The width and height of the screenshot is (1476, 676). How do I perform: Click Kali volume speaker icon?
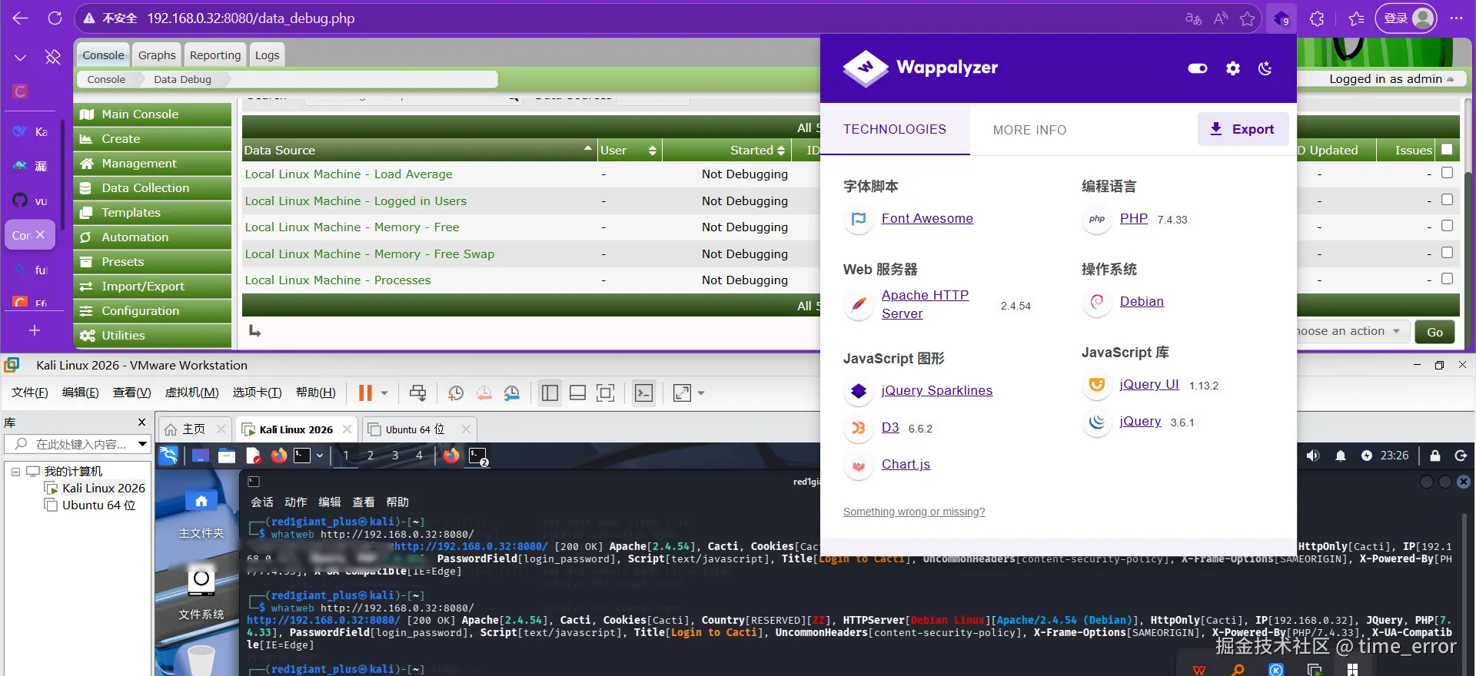click(x=1313, y=456)
